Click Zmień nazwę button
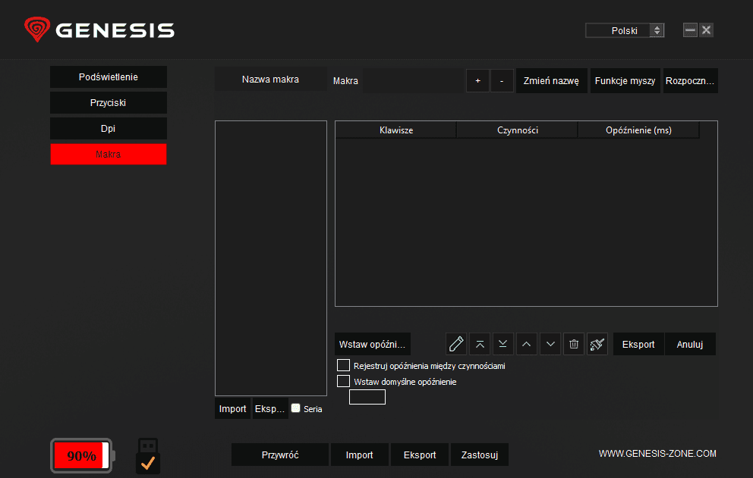This screenshot has height=478, width=753. coord(551,80)
